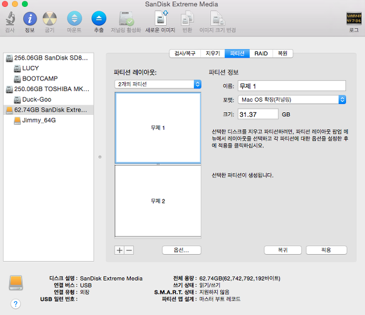Click 저널링 활성화 toolbar icon
The image size is (365, 315).
pos(126,19)
